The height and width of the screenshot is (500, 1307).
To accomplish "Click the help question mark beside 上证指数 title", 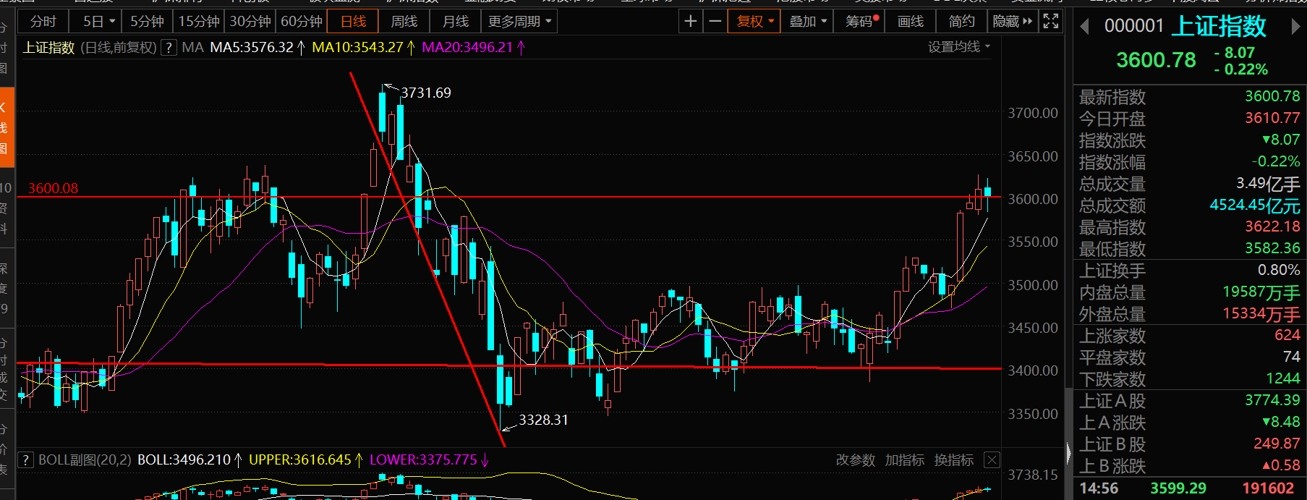I will click(x=169, y=48).
